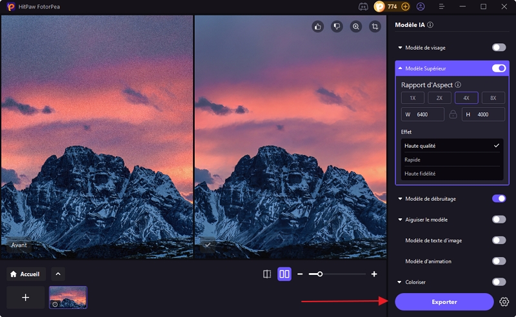Choose the Haute fidélité effect option

tap(451, 173)
